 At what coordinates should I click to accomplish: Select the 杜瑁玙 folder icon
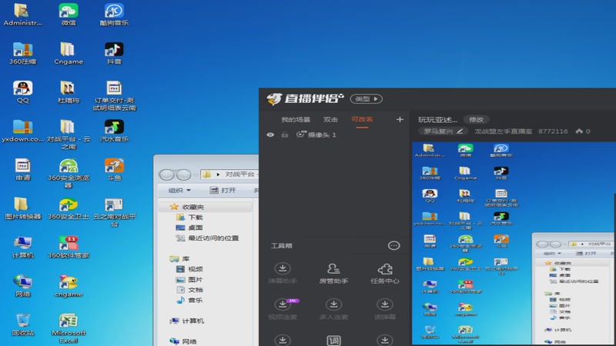coord(69,91)
